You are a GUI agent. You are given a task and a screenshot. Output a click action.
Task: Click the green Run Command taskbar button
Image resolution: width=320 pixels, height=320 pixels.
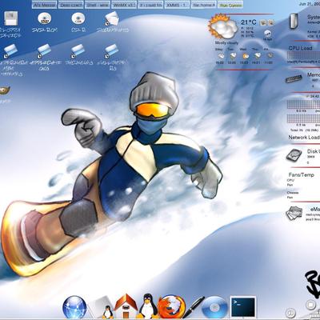(x=230, y=5)
